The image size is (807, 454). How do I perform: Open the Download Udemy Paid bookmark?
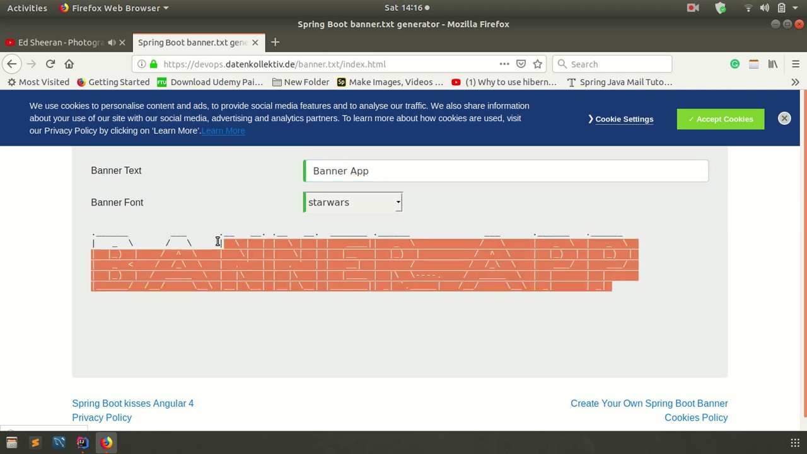click(x=210, y=82)
